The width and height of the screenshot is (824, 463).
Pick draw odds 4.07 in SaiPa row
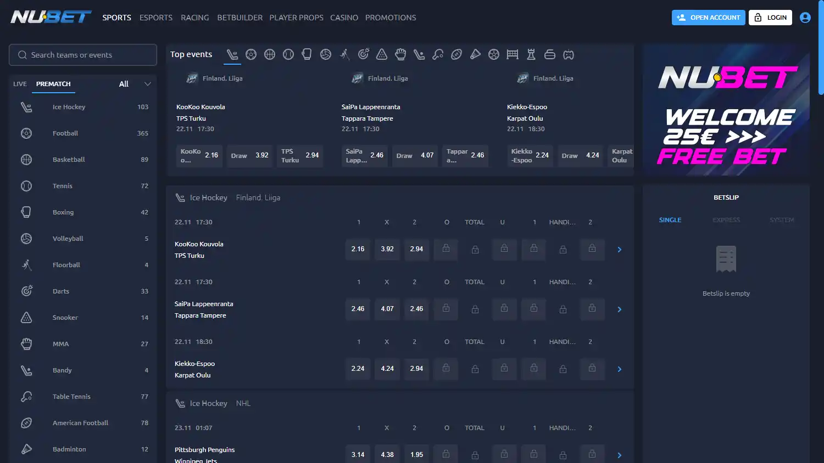tap(387, 309)
